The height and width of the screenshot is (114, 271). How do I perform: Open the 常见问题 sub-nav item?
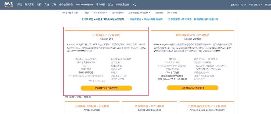click(x=159, y=13)
